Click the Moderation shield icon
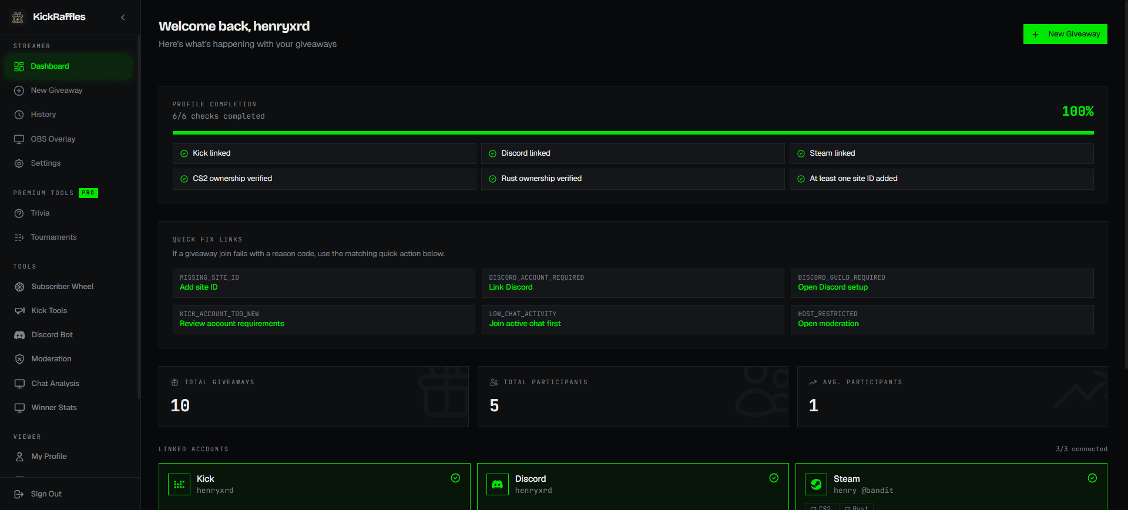This screenshot has height=510, width=1128. (x=19, y=359)
